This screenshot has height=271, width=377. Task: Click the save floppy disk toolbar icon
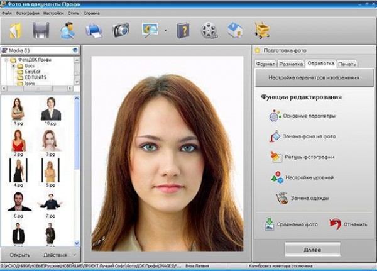point(41,30)
